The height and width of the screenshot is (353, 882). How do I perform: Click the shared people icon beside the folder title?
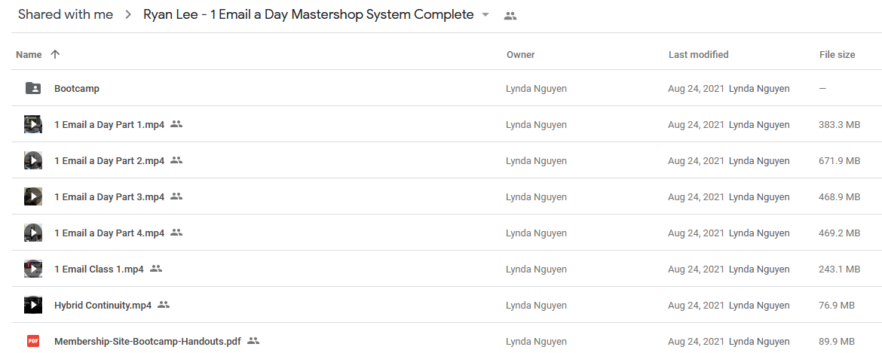(x=510, y=16)
